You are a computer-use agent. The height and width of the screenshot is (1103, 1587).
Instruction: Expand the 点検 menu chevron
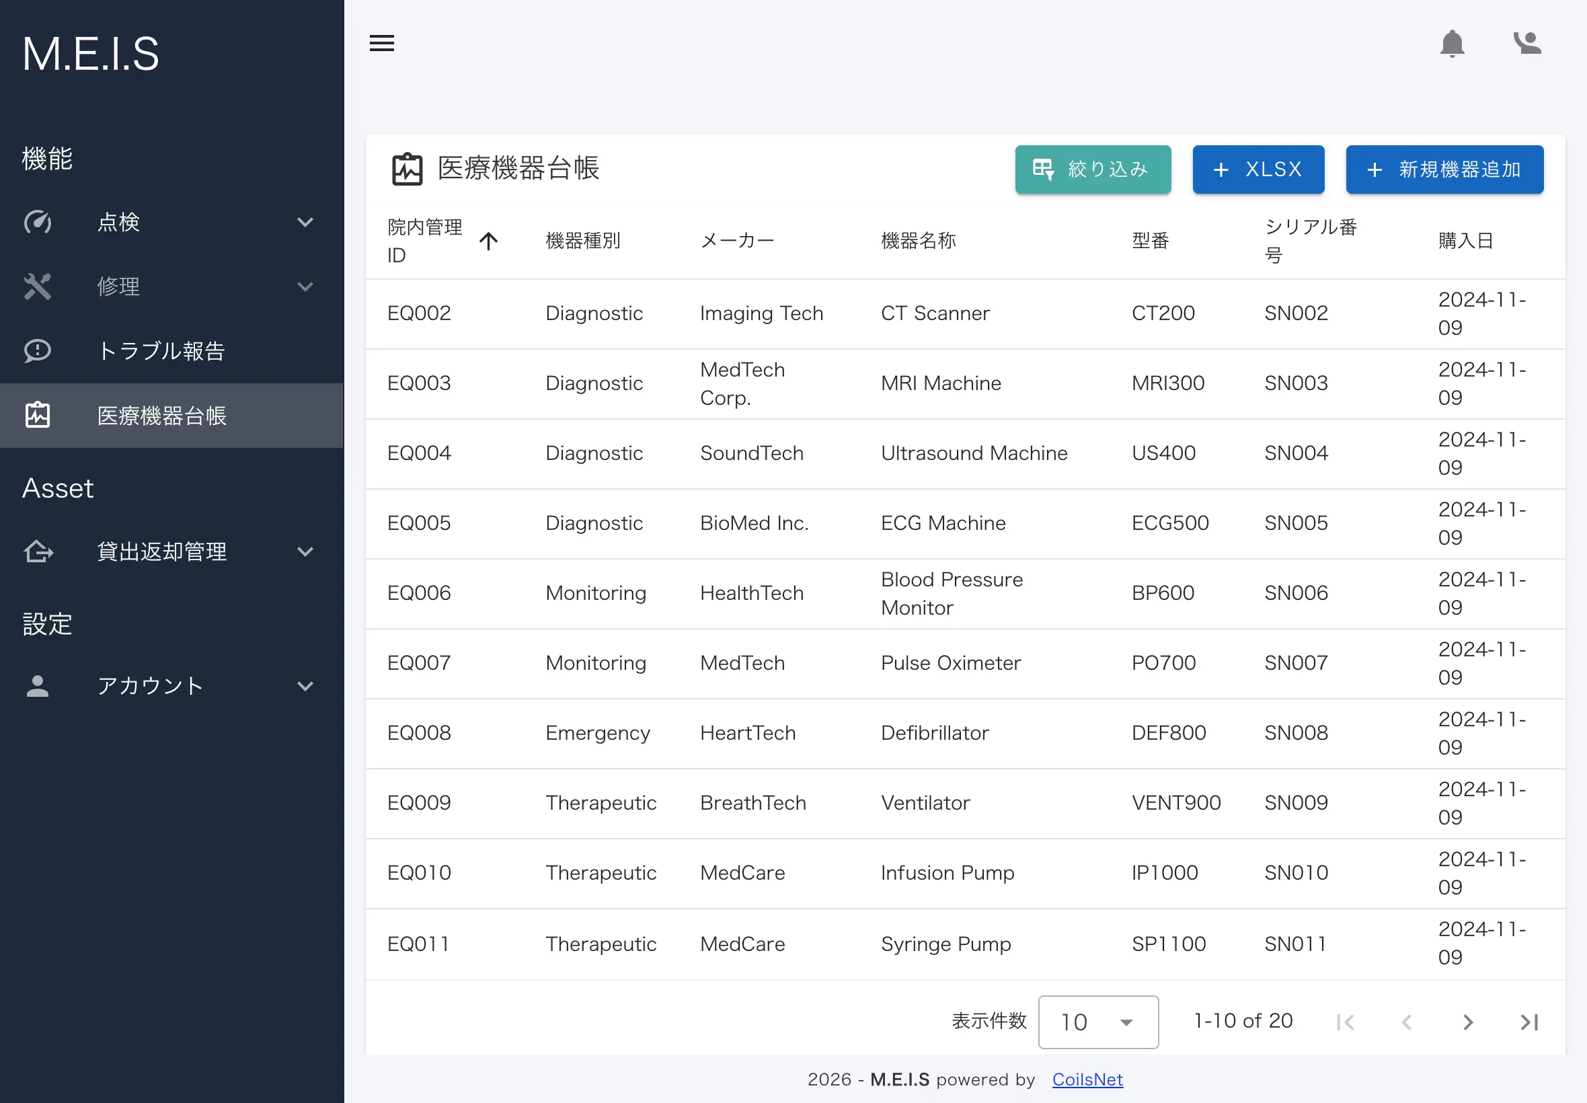(305, 222)
